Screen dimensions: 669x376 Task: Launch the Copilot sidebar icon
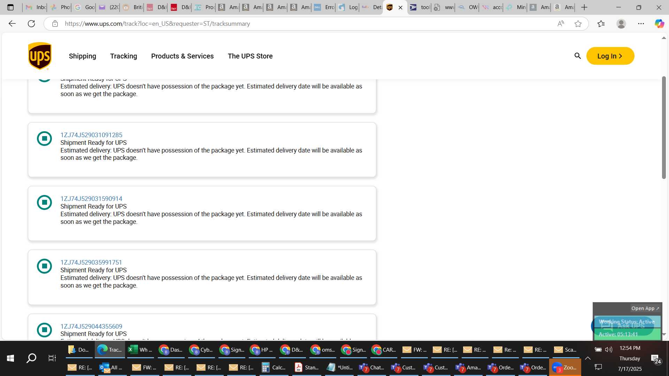[659, 24]
